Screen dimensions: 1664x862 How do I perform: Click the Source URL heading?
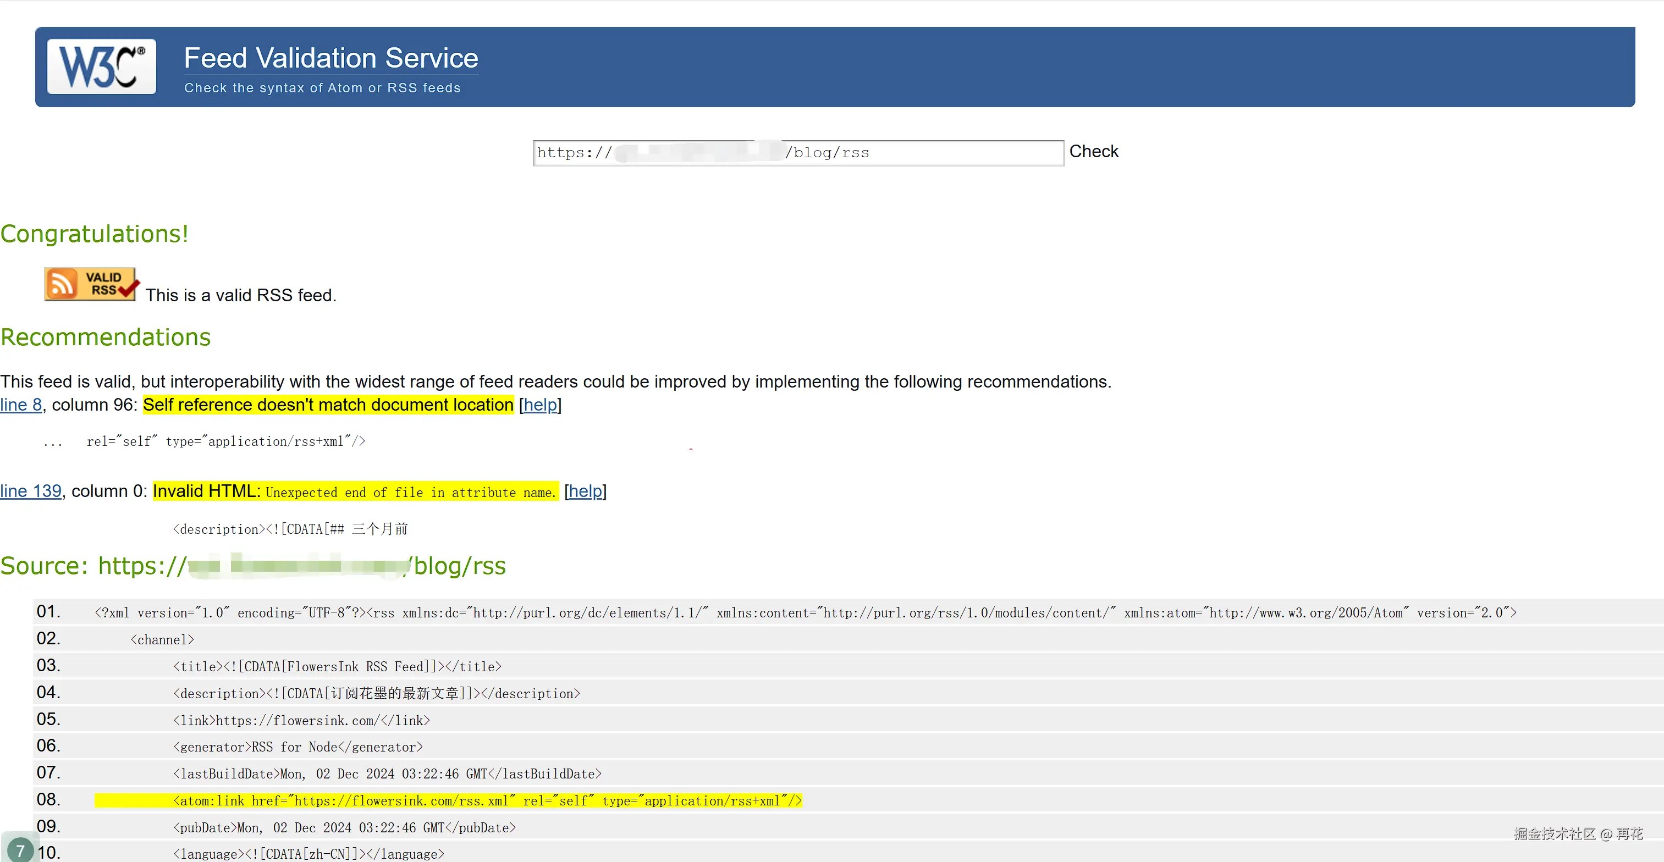253,566
